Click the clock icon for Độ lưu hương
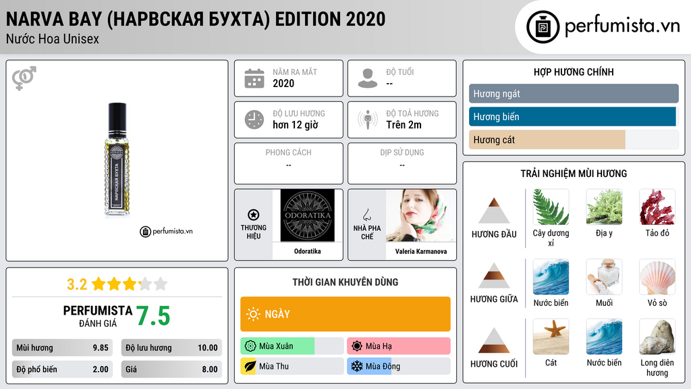The height and width of the screenshot is (389, 691). 254,120
